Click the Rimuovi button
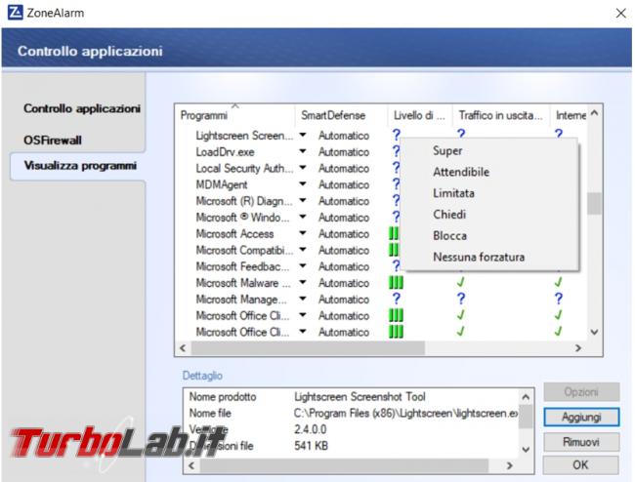 click(581, 442)
